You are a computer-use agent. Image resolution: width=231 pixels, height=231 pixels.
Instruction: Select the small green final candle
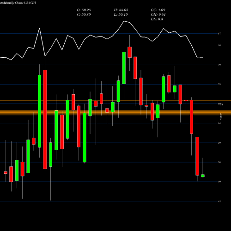tap(203, 176)
